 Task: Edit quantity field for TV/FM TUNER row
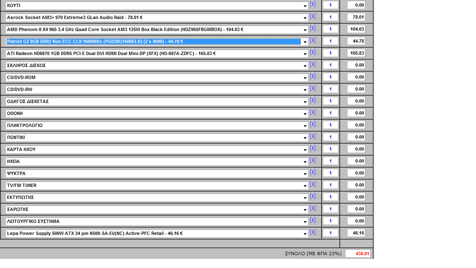(x=330, y=185)
